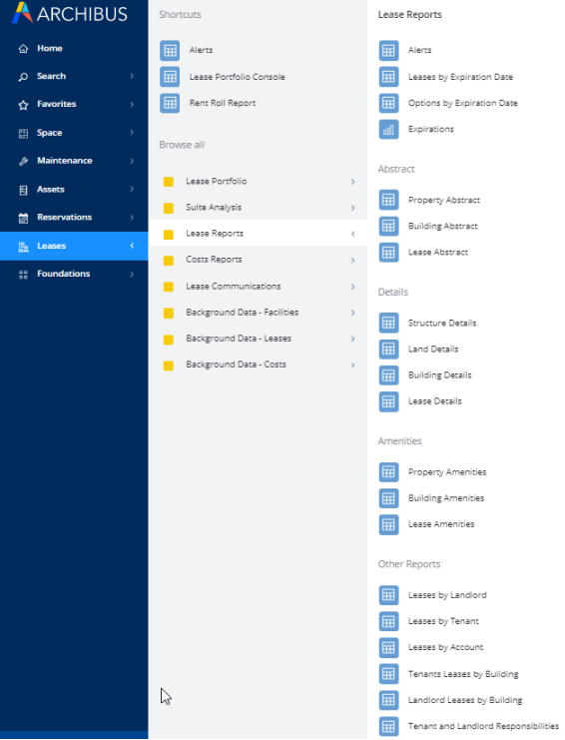This screenshot has height=740, width=565.
Task: Open Tenant and Landlord Responsibilities report
Action: click(x=483, y=726)
